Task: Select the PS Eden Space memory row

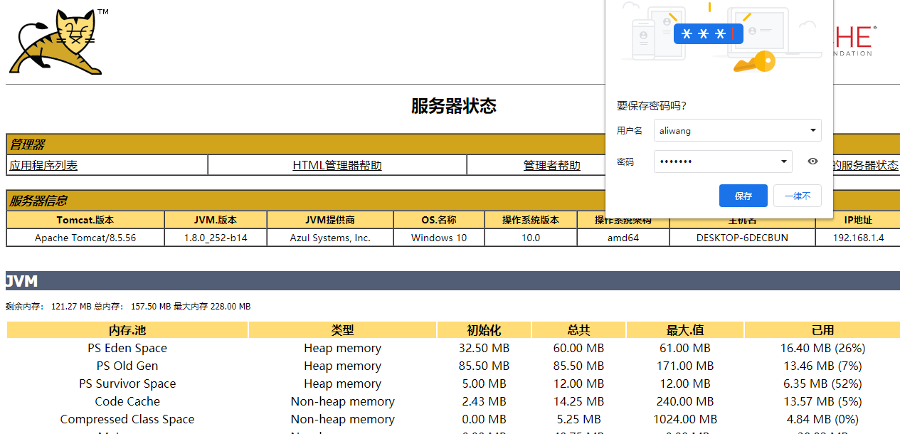Action: tap(127, 348)
